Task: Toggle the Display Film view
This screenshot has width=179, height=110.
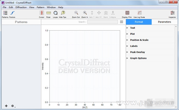Action: coord(127,13)
